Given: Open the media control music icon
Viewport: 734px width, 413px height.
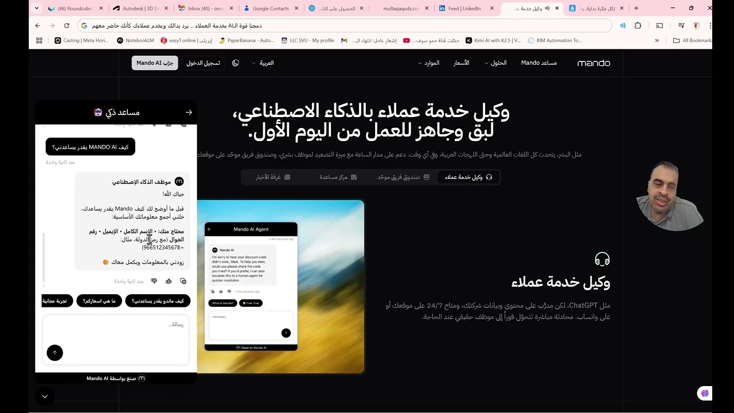Looking at the screenshot, I should click(x=681, y=26).
